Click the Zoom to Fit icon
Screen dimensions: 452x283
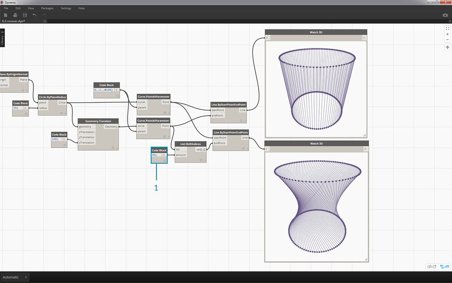pos(447,28)
